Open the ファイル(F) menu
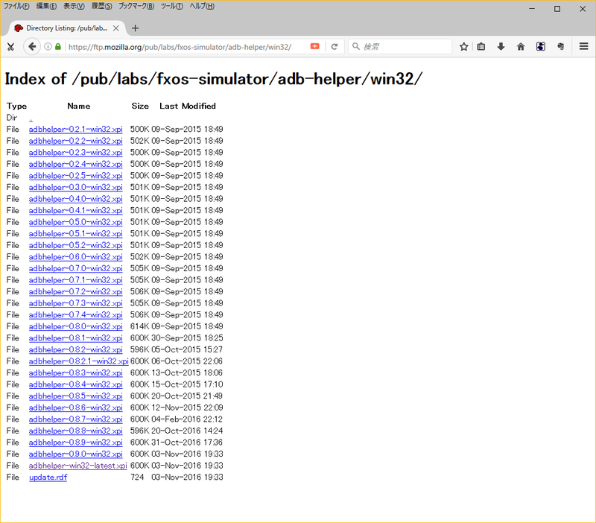The width and height of the screenshot is (596, 523). pyautogui.click(x=16, y=6)
